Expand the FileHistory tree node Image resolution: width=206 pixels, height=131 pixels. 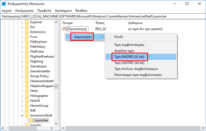click(22, 47)
